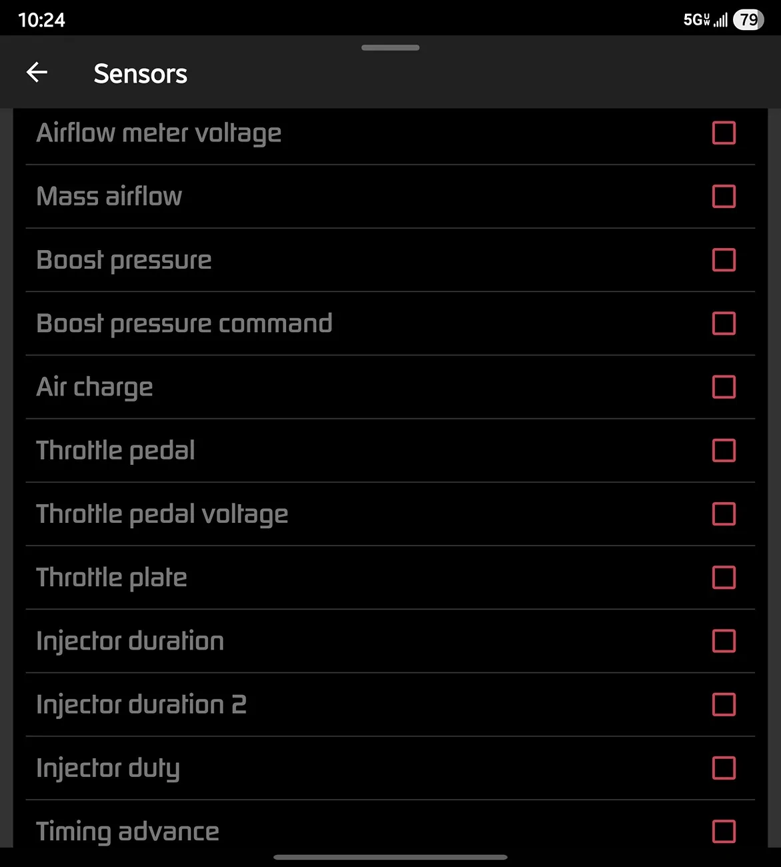The height and width of the screenshot is (867, 781).
Task: Check the Air charge checkbox
Action: (x=724, y=387)
